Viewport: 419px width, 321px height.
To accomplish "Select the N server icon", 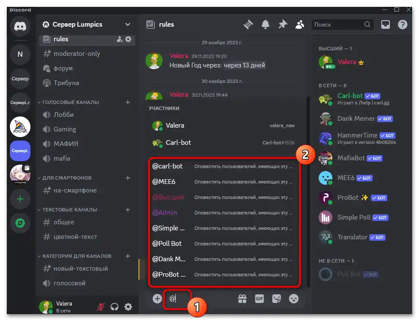I will click(x=20, y=54).
